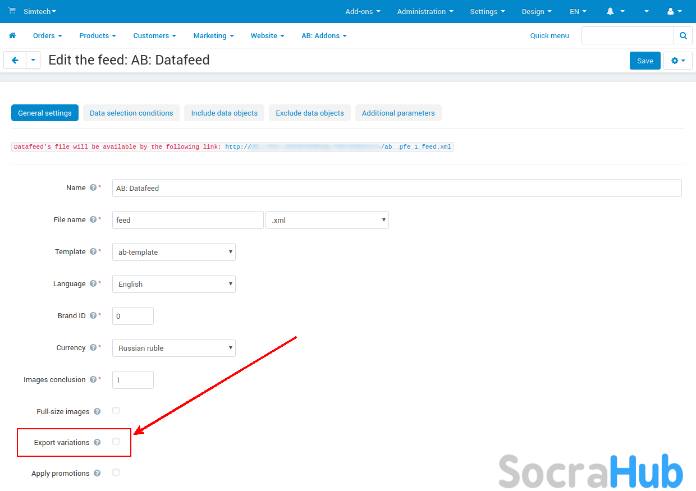Open the dropdown caret beside the back arrow

(33, 60)
